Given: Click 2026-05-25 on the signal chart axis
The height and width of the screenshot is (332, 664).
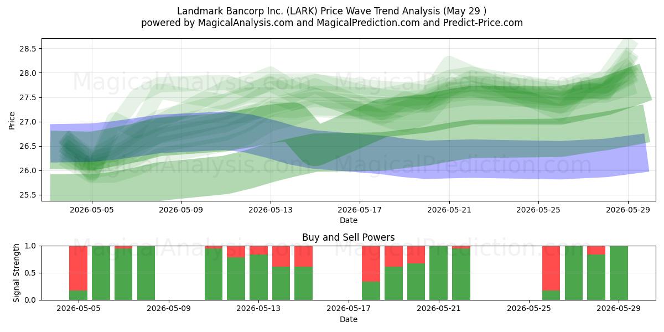Looking at the screenshot, I should point(529,309).
